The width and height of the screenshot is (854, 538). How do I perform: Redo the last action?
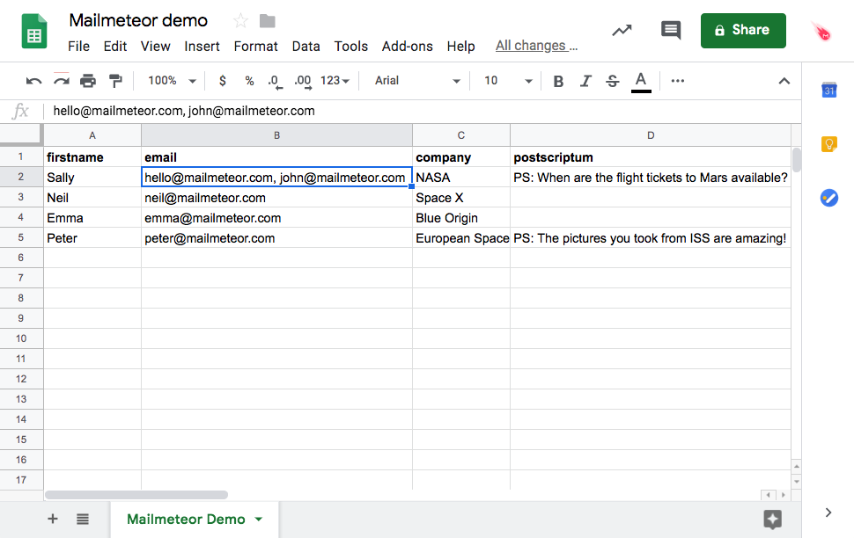click(61, 81)
